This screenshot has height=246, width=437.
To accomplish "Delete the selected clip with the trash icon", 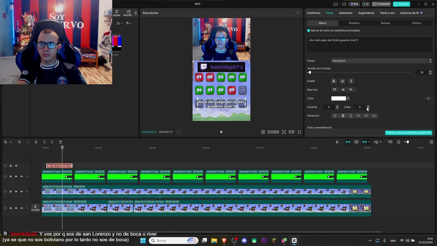I will point(60,142).
